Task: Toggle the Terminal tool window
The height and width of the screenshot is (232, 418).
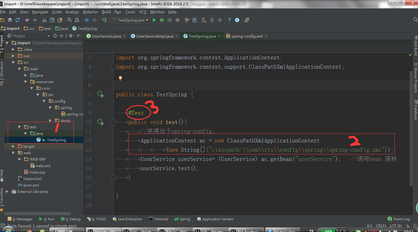Action: [158, 219]
